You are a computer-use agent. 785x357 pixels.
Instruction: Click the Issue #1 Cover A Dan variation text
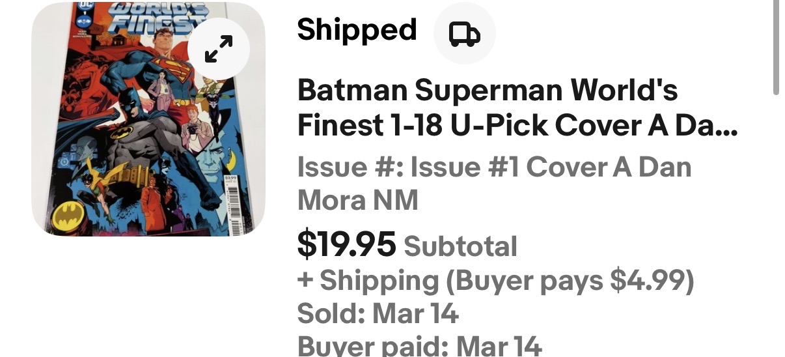coord(493,167)
